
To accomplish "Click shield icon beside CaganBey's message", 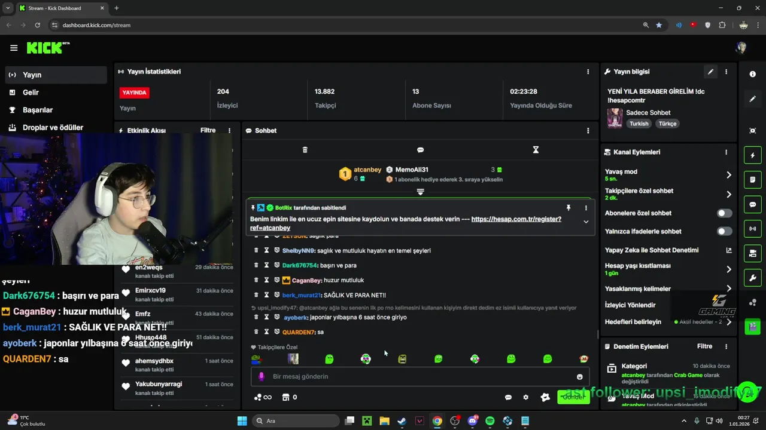I will pyautogui.click(x=276, y=280).
